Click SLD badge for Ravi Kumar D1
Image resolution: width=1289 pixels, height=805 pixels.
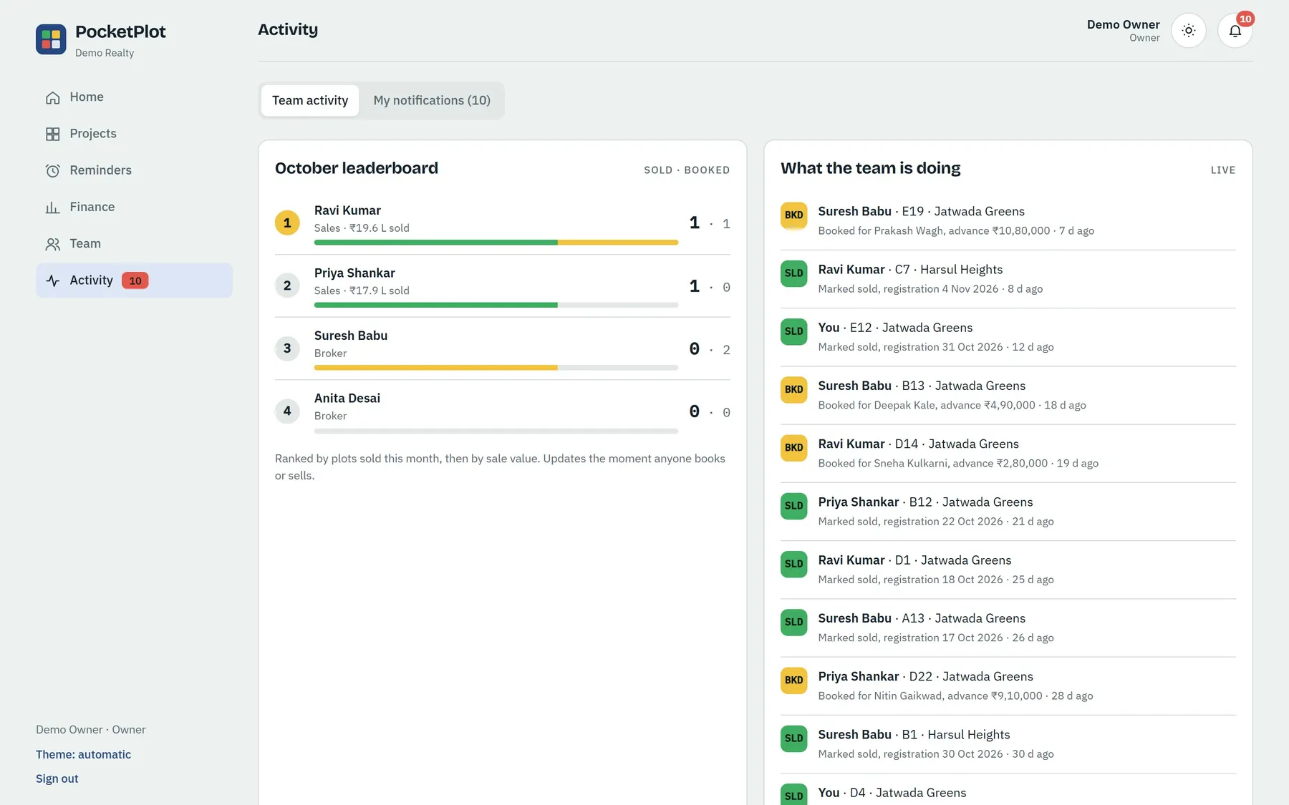click(x=793, y=564)
